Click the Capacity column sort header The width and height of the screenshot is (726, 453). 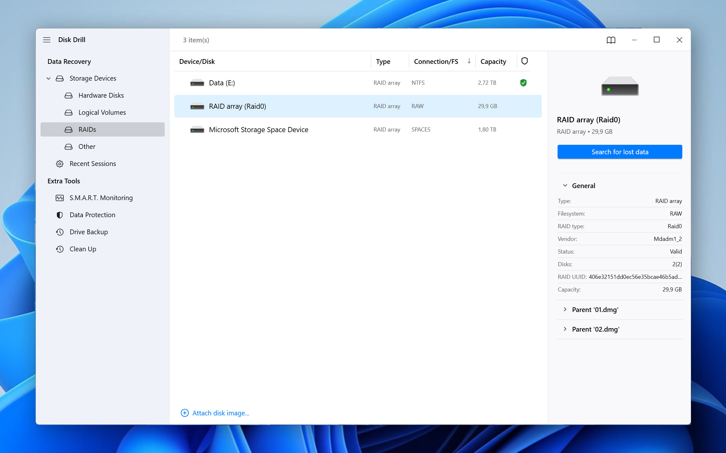pyautogui.click(x=493, y=61)
